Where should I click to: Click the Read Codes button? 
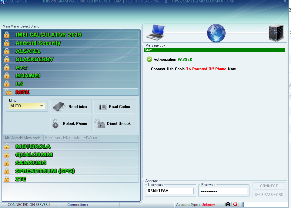[114, 107]
